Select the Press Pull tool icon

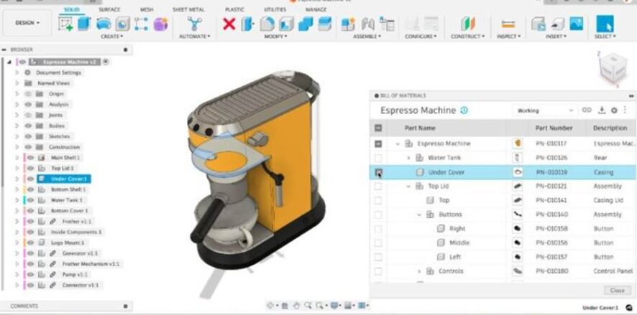(x=247, y=24)
